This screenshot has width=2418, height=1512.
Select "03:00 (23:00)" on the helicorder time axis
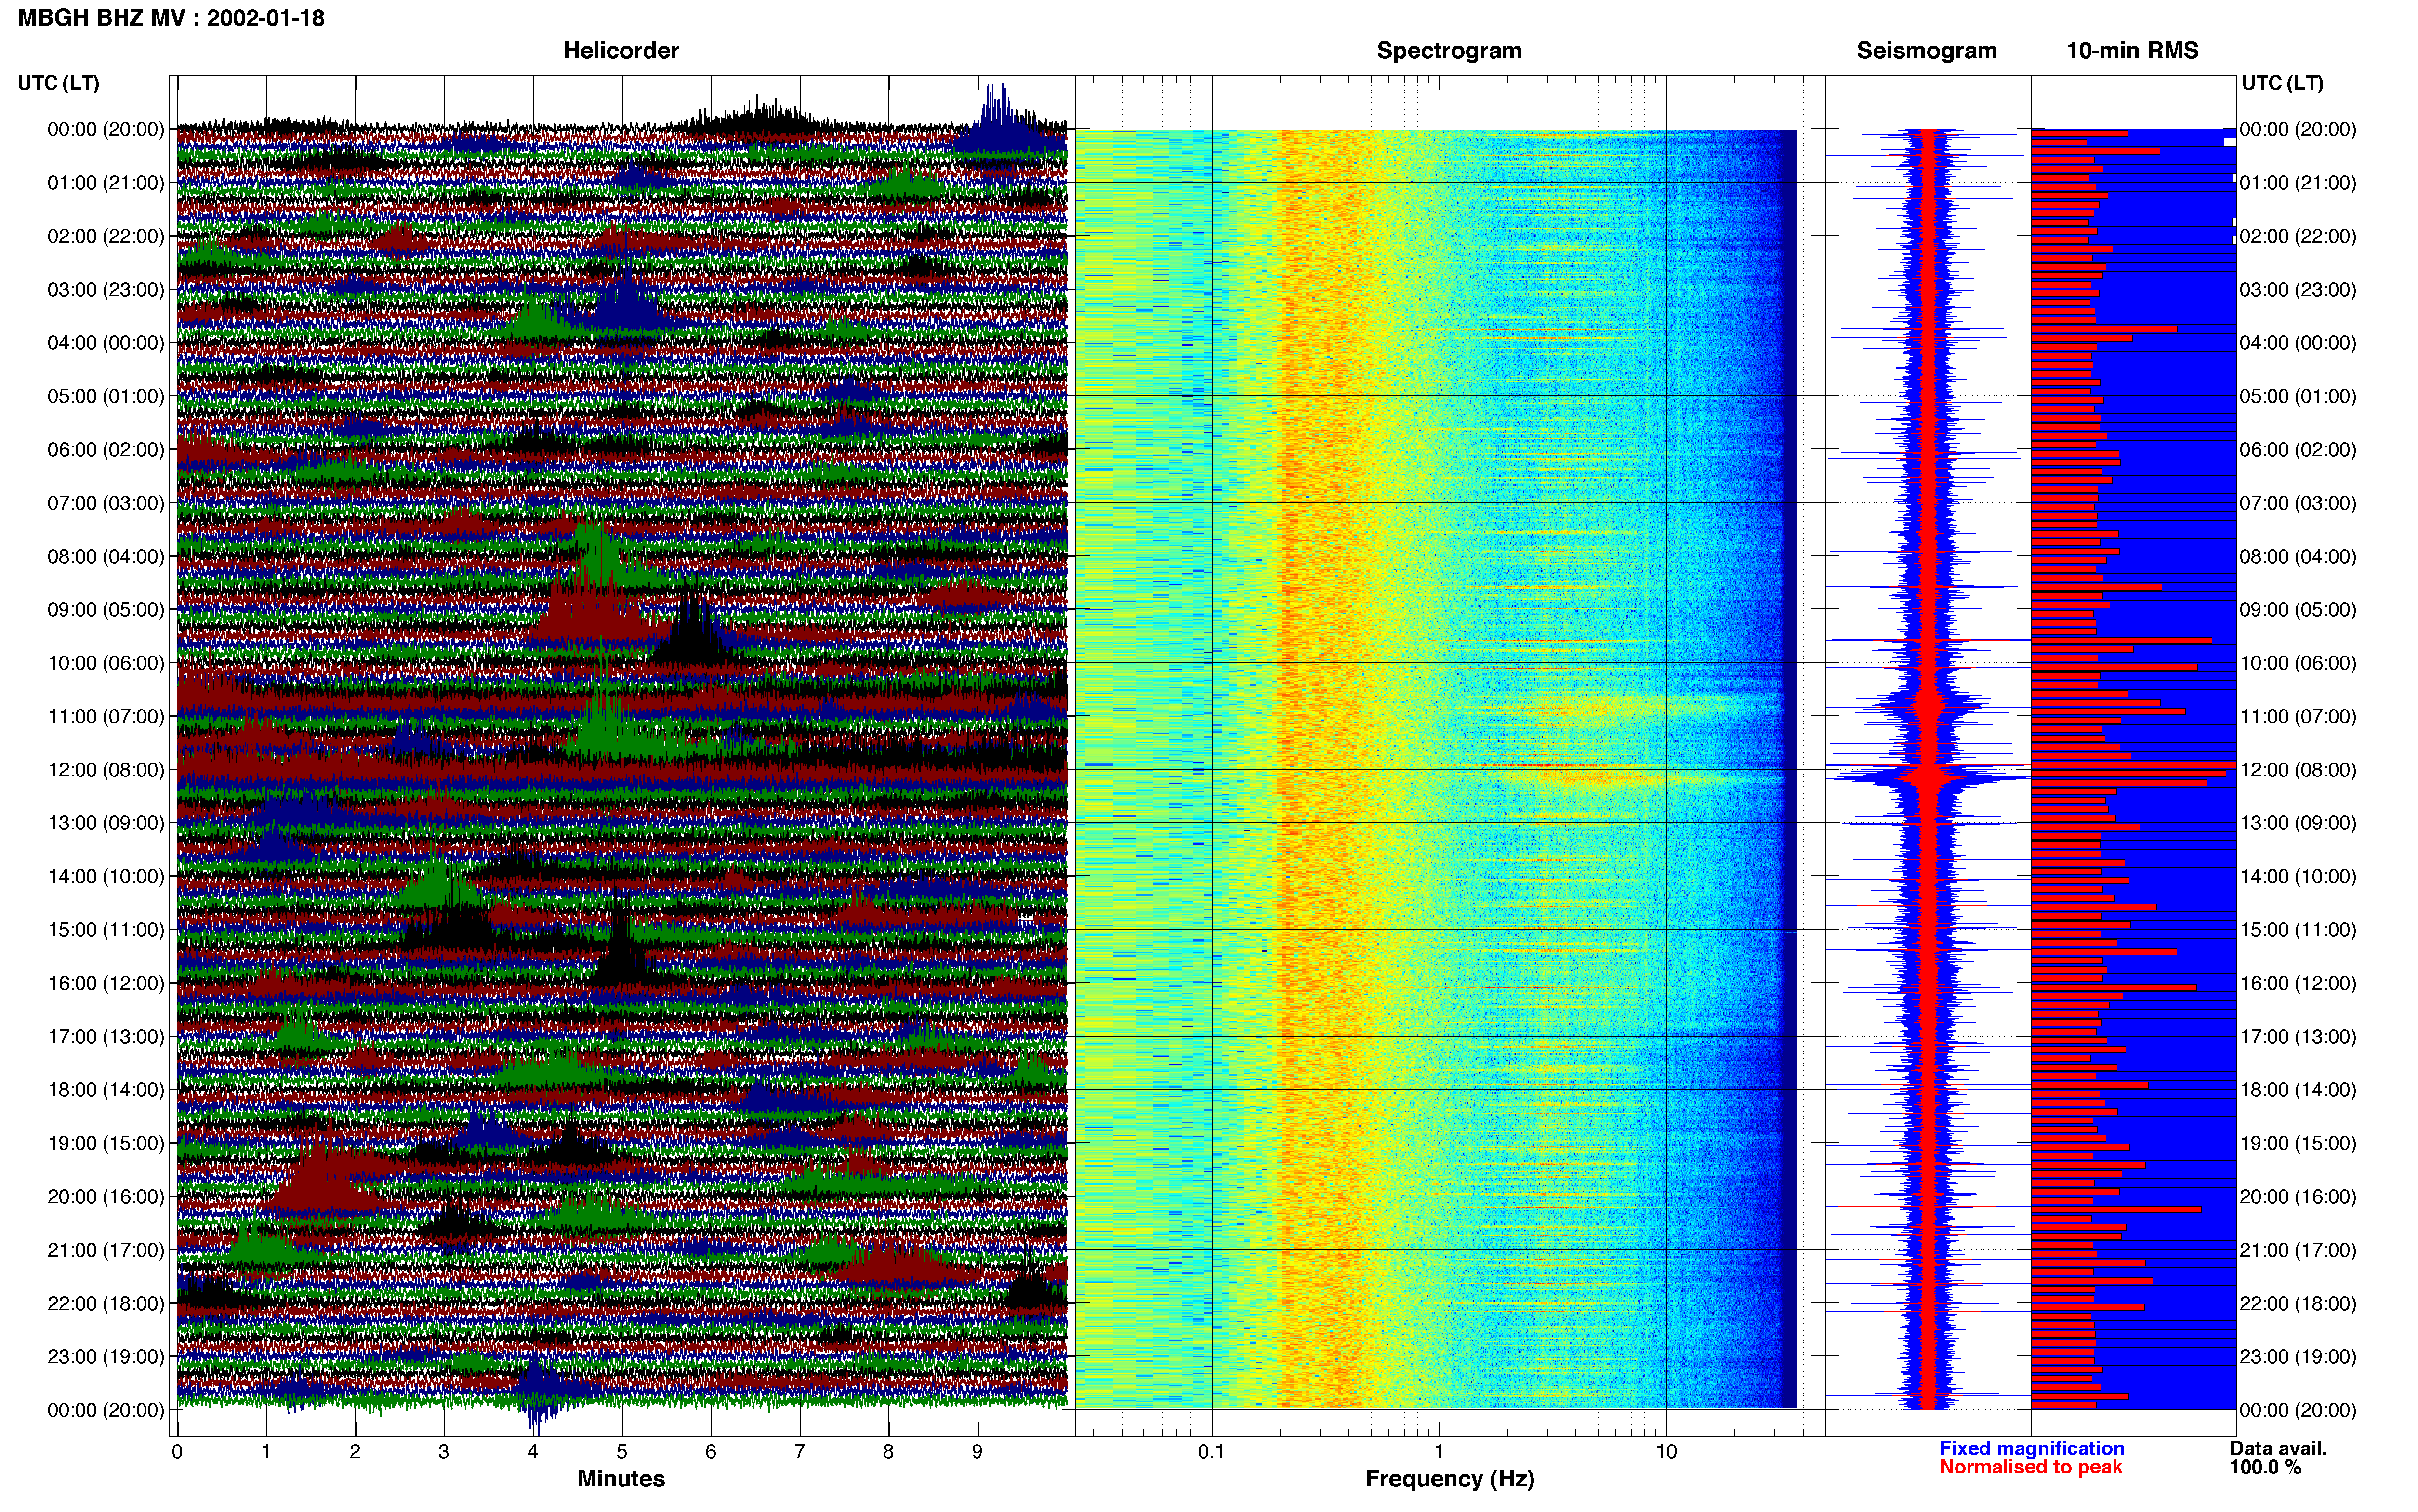(106, 290)
